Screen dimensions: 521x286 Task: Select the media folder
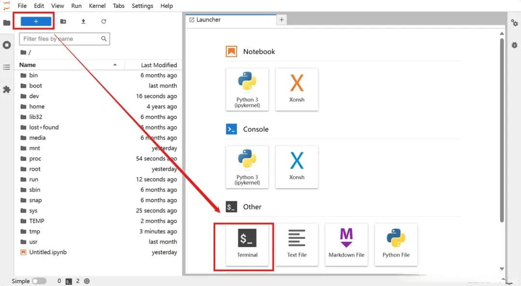(x=98, y=138)
